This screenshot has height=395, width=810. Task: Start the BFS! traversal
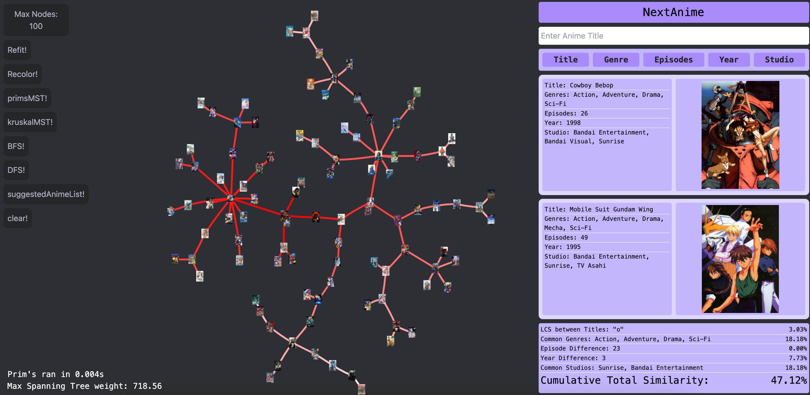pos(16,146)
